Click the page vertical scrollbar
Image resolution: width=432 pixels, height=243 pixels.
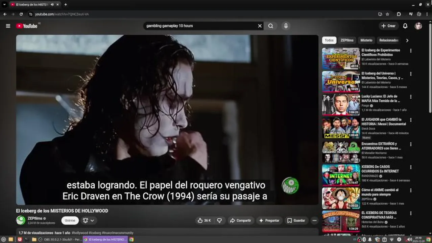tap(430, 67)
